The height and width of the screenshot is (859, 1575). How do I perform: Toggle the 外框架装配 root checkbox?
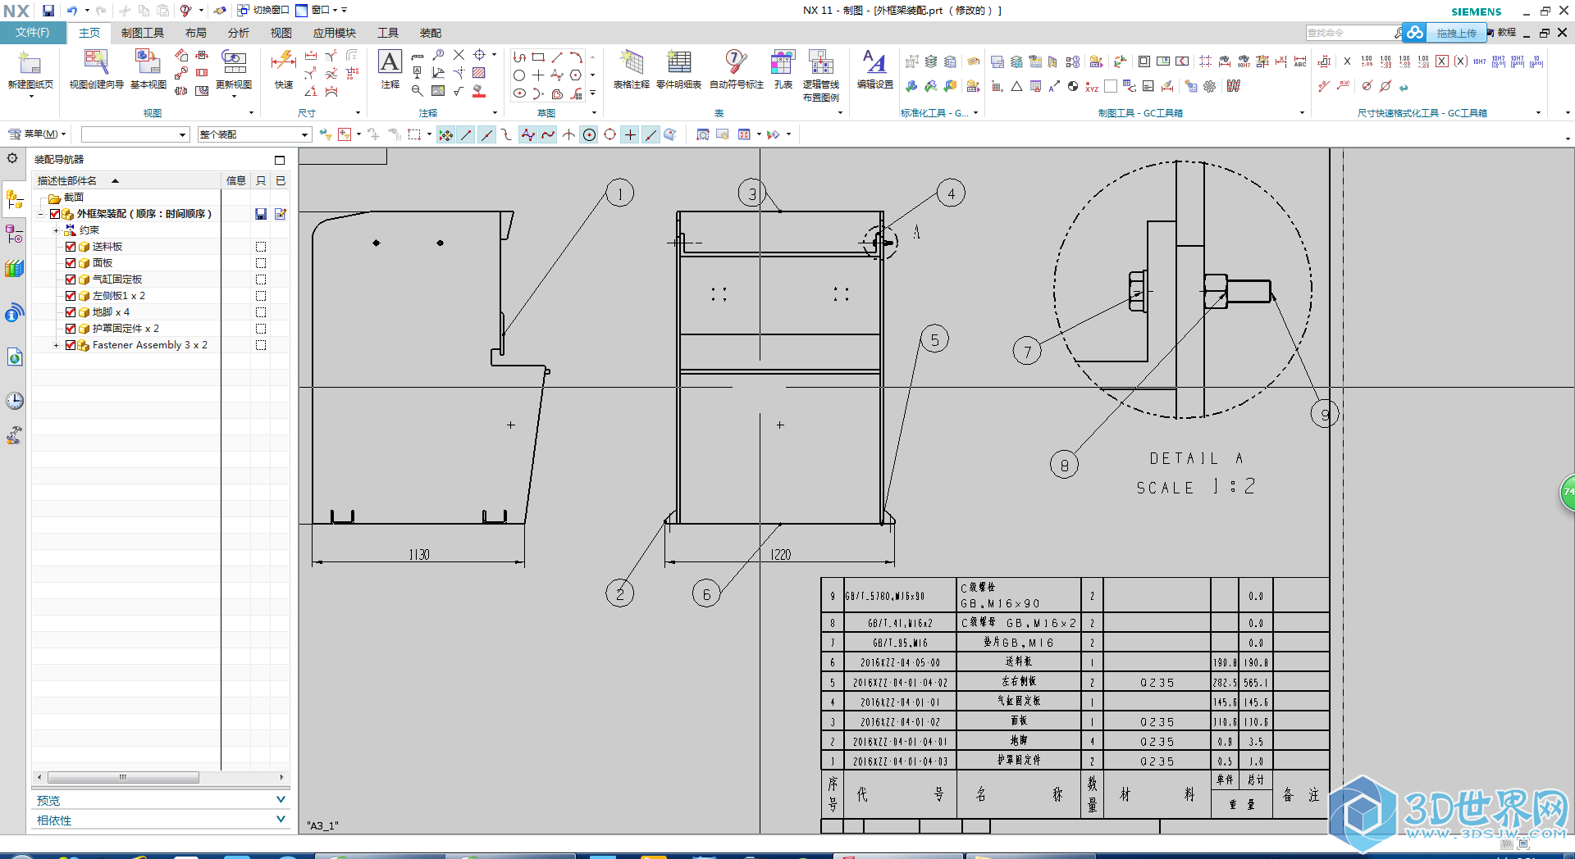[x=55, y=214]
